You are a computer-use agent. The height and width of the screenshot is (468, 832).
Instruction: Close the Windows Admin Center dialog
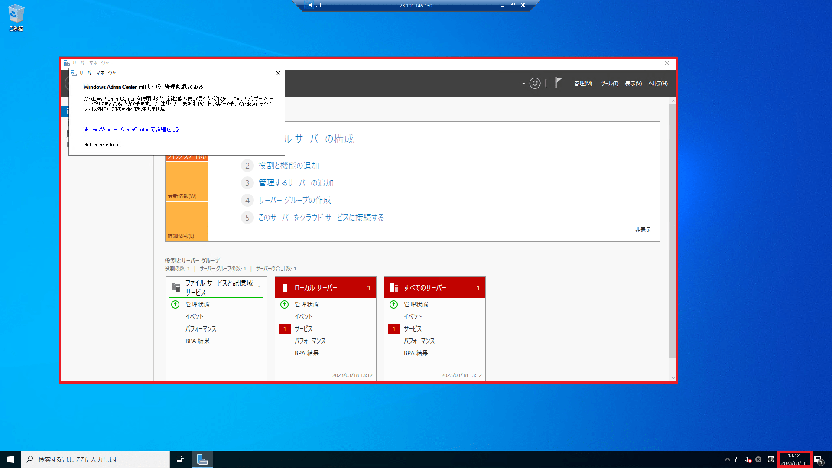278,73
